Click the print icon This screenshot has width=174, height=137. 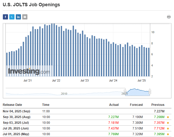pos(169,17)
